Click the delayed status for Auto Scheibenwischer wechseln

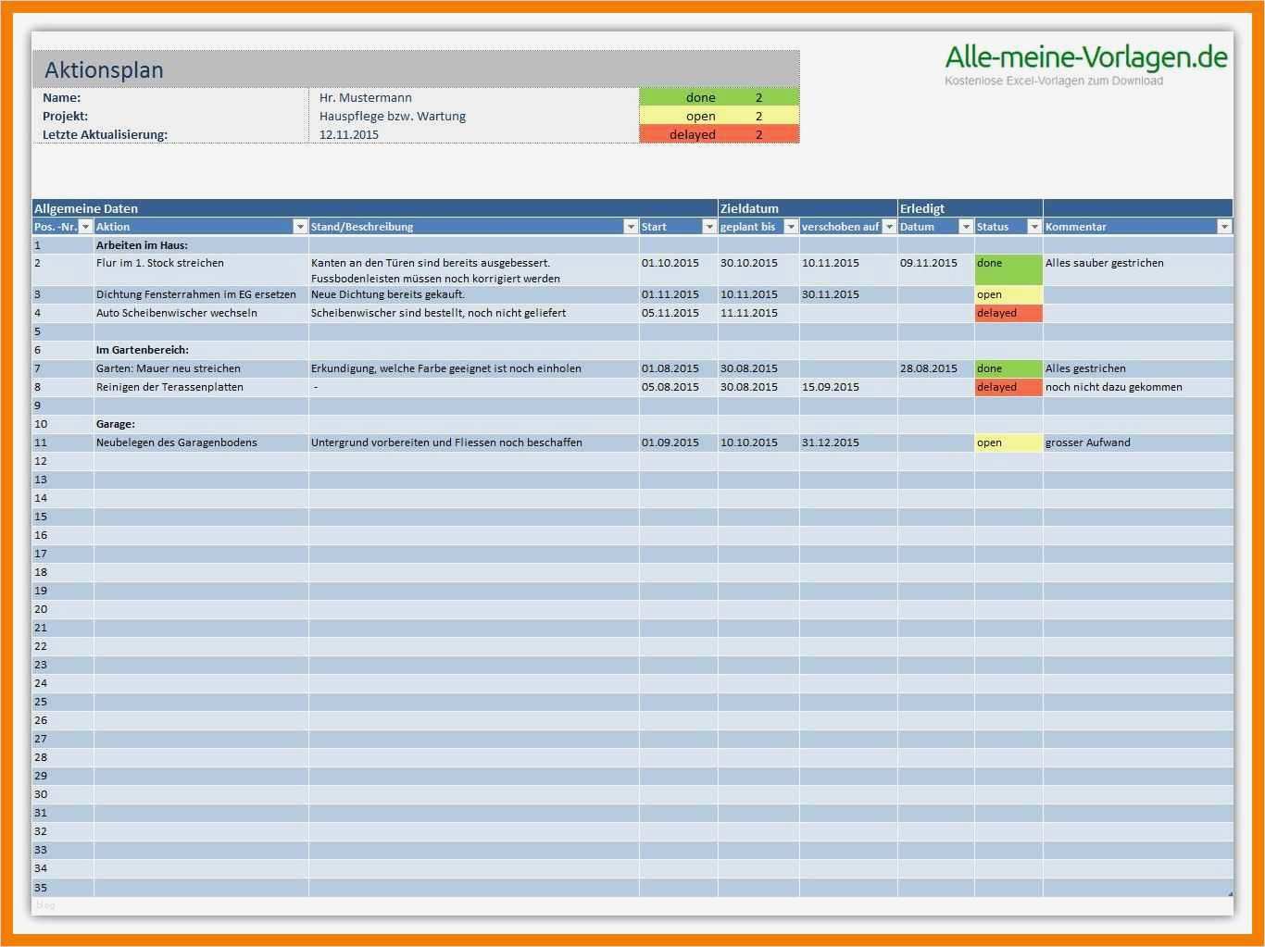tap(1008, 313)
